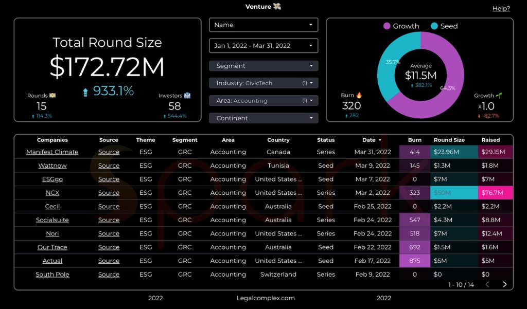Open the date range picker Jan 1 - Mar 31, 2022
Viewport: 527px width, 309px height.
pyautogui.click(x=263, y=46)
